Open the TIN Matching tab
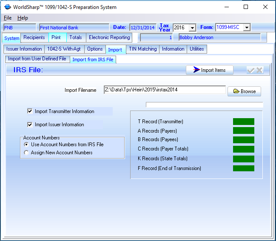The width and height of the screenshot is (276, 241). (x=143, y=49)
